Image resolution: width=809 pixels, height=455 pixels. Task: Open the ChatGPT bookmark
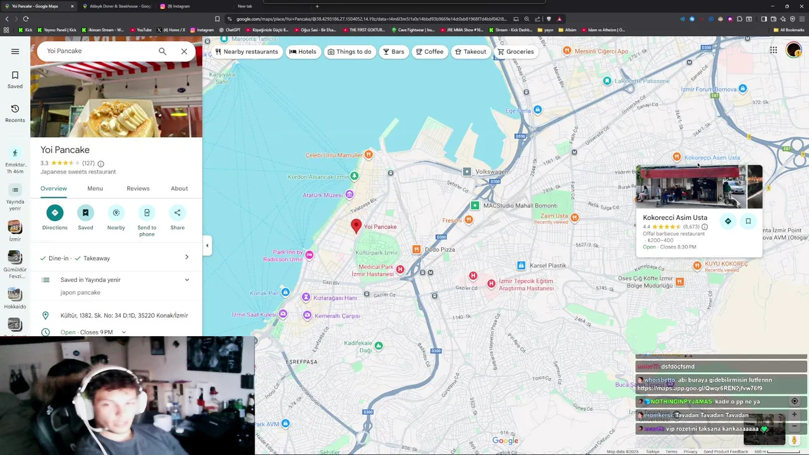[x=230, y=30]
